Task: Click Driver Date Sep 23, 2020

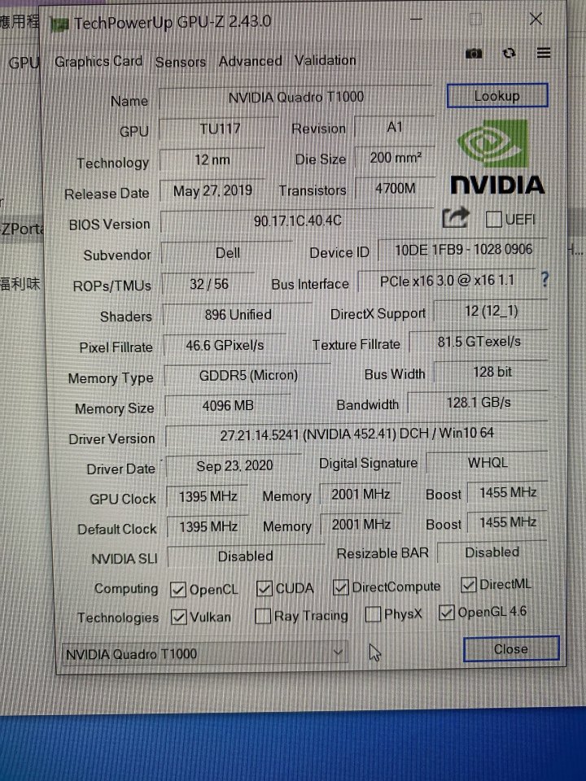Action: pos(234,465)
